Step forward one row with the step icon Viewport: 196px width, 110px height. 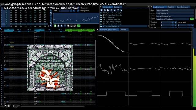(62, 26)
